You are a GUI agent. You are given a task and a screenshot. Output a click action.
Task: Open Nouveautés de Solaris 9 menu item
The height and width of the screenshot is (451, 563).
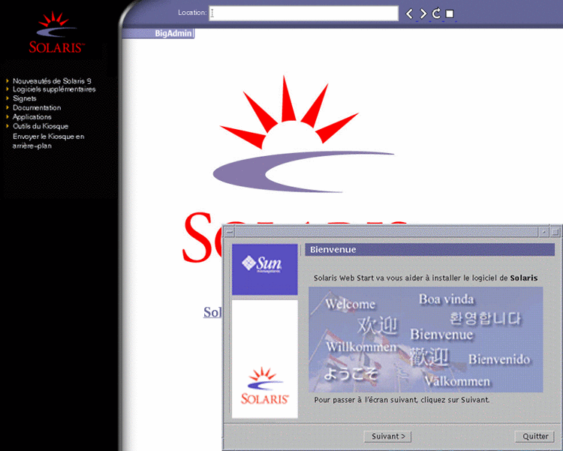tap(52, 81)
